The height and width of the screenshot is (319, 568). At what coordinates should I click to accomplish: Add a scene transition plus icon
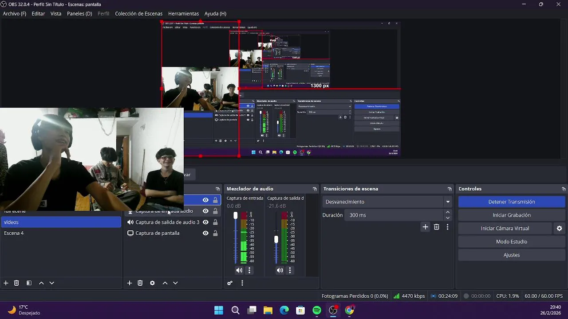(425, 227)
